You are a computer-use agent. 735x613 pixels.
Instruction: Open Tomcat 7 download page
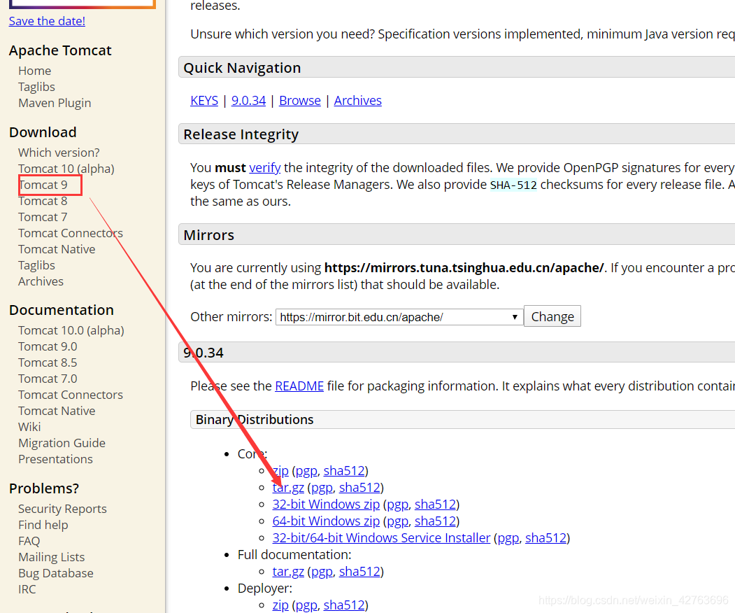click(x=43, y=217)
